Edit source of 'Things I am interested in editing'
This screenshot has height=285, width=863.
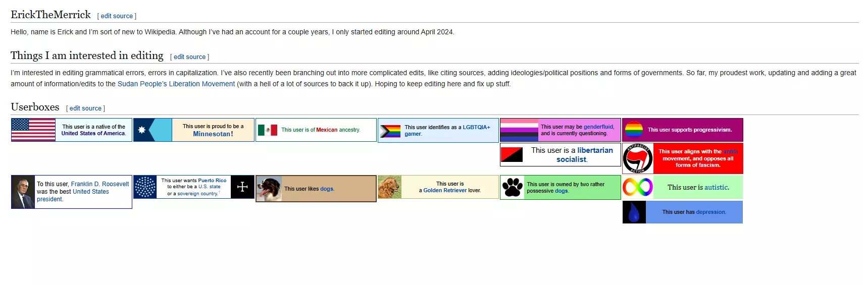[190, 57]
